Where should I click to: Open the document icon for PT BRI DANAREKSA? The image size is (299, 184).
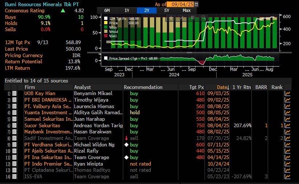pyautogui.click(x=14, y=100)
